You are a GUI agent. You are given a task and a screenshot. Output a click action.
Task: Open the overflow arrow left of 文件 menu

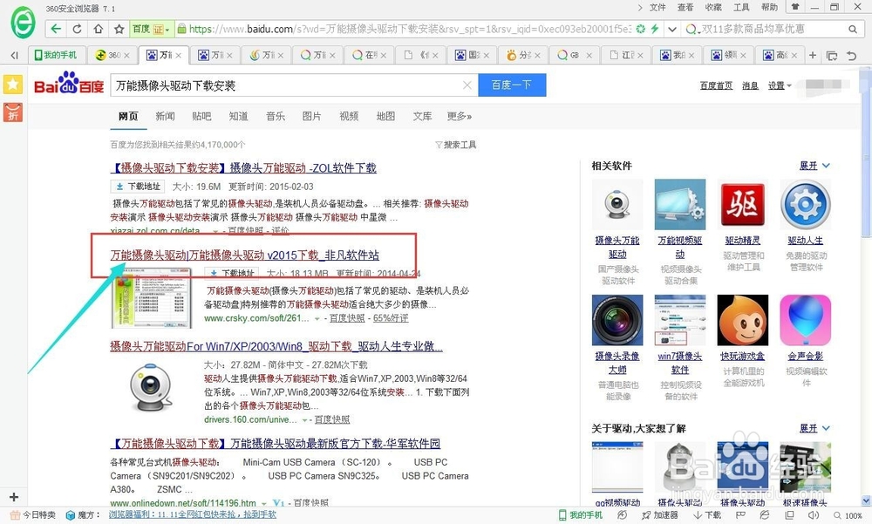639,7
